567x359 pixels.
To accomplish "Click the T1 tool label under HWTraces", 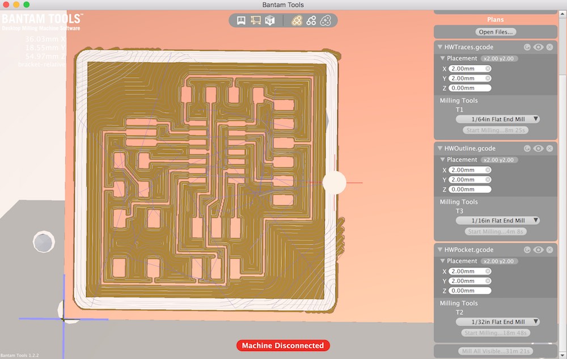I will [459, 109].
